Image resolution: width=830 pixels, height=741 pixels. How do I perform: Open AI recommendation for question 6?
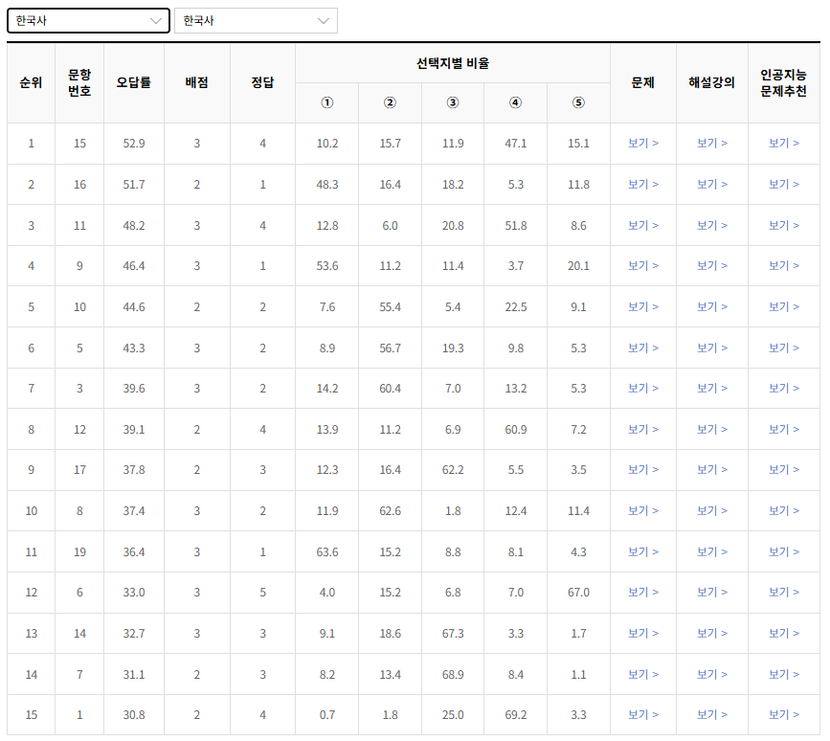[x=783, y=592]
